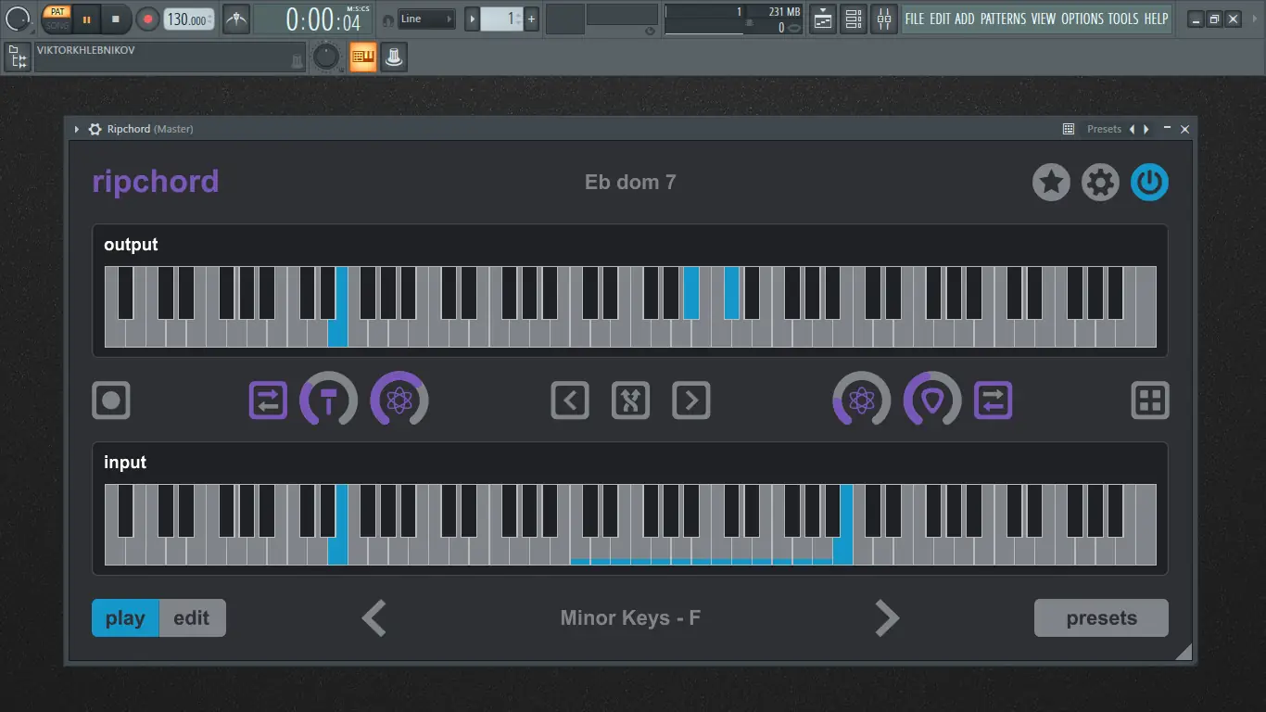Toggle the right purple swap-arrows button
Image resolution: width=1266 pixels, height=712 pixels.
point(993,400)
